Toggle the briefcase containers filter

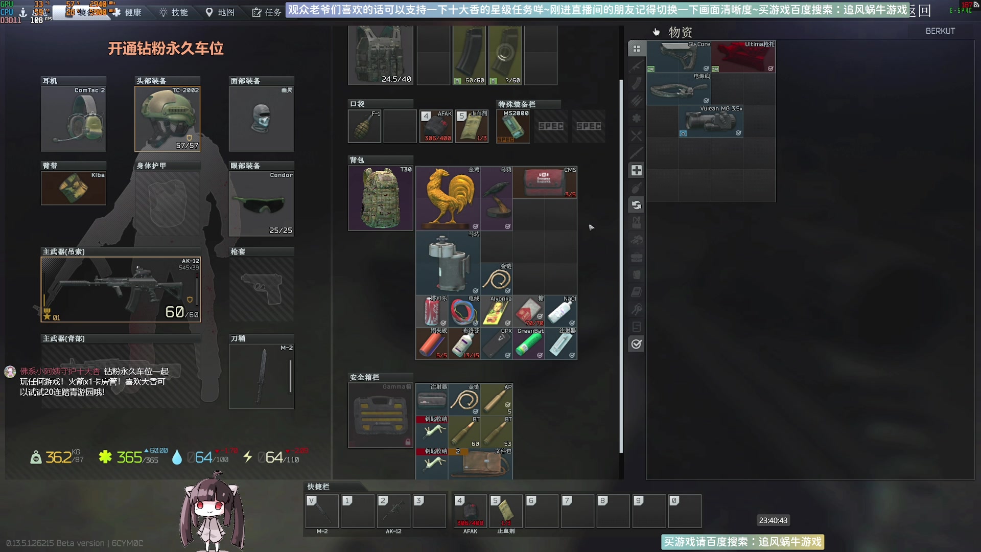[x=636, y=257]
